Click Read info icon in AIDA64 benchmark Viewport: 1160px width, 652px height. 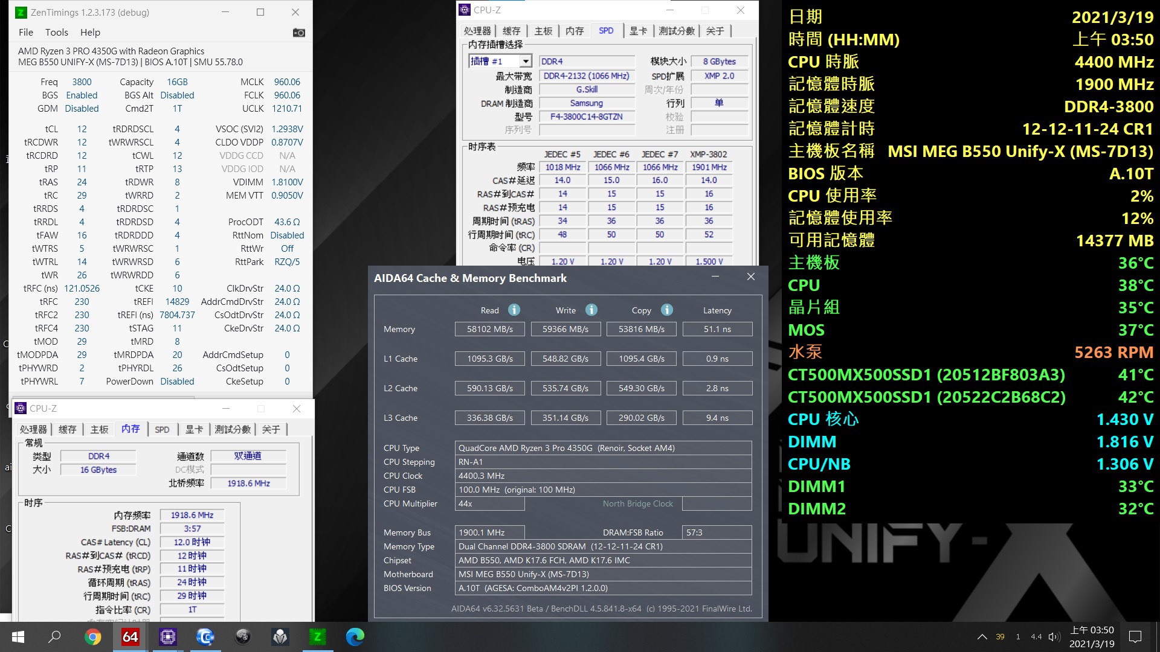(514, 310)
